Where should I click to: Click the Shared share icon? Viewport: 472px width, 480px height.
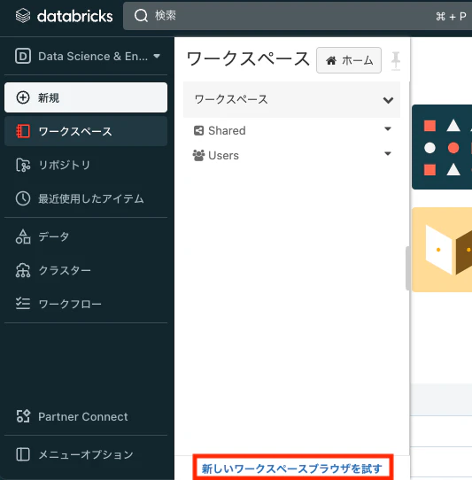[198, 131]
